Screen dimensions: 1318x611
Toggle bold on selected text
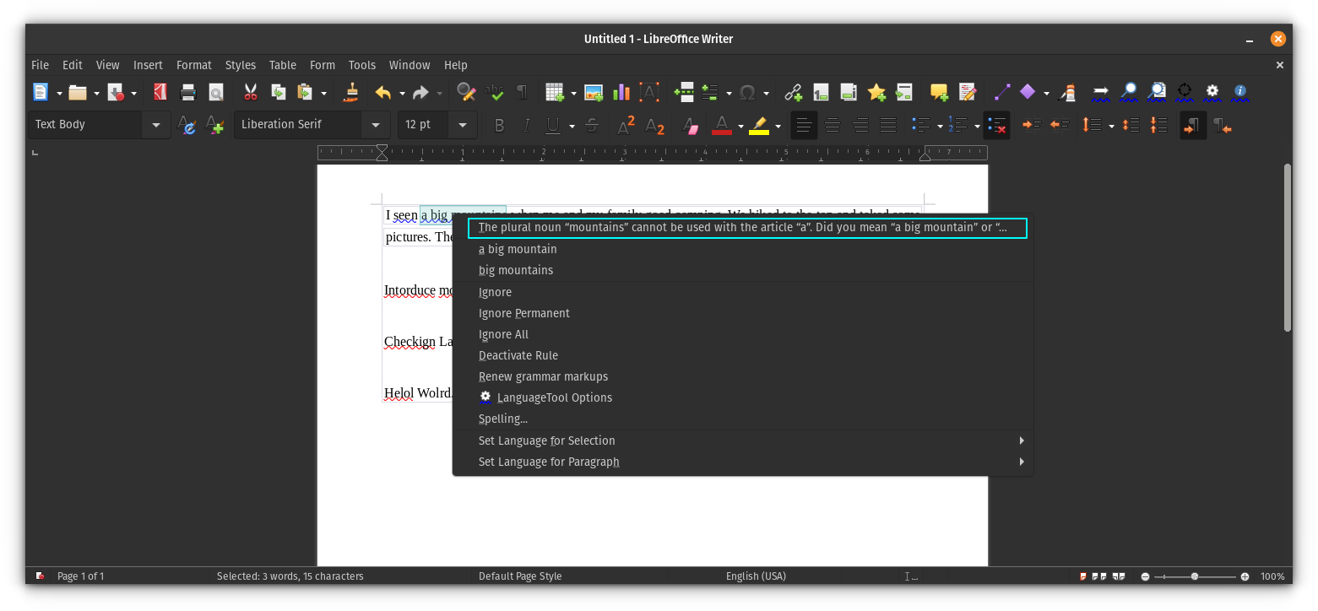point(499,124)
